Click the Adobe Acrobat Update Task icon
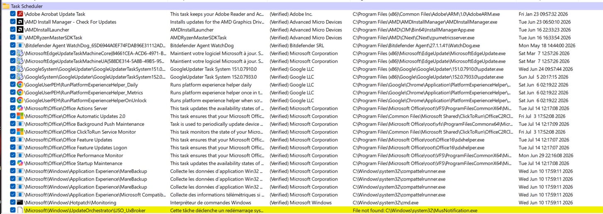Viewport: 603px width, 214px height. pos(20,14)
